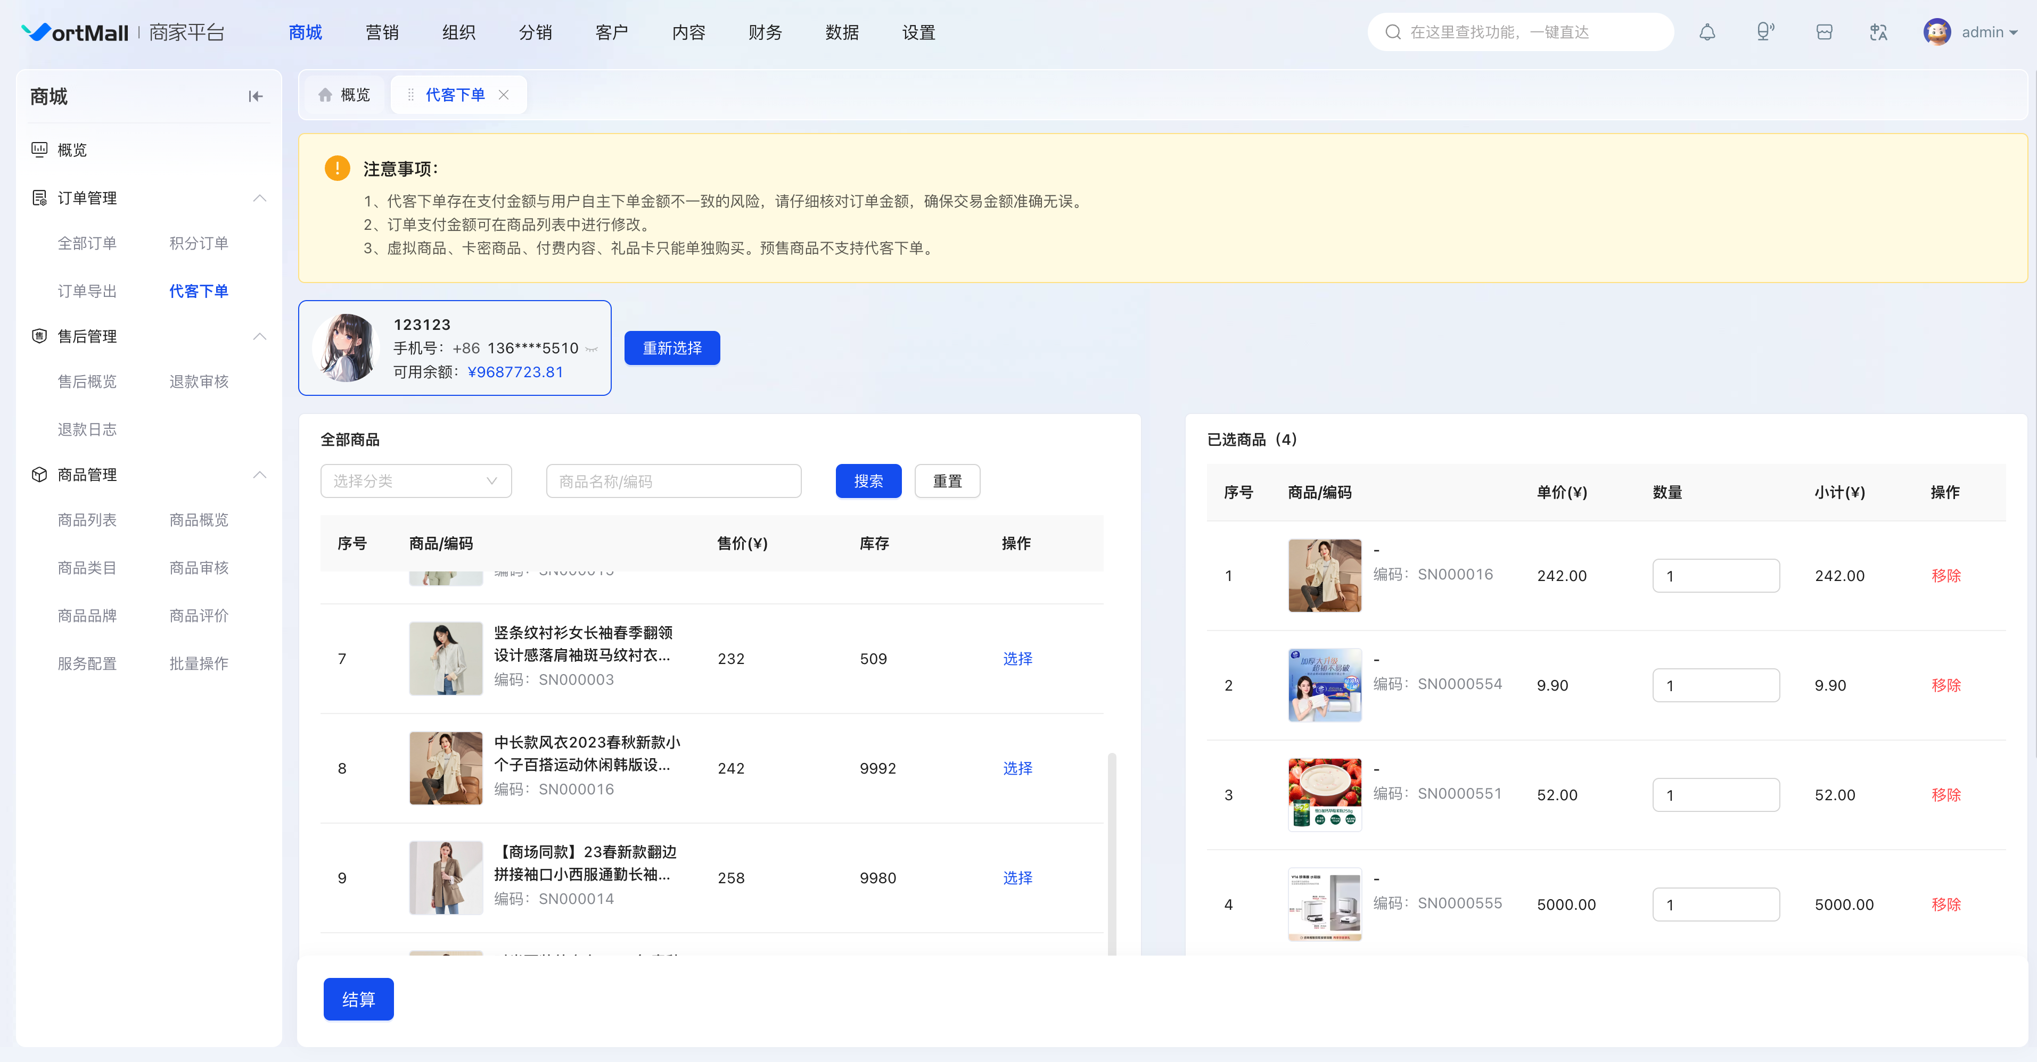2037x1062 pixels.
Task: Click the orange warning icon next to 注意事项
Action: [338, 168]
